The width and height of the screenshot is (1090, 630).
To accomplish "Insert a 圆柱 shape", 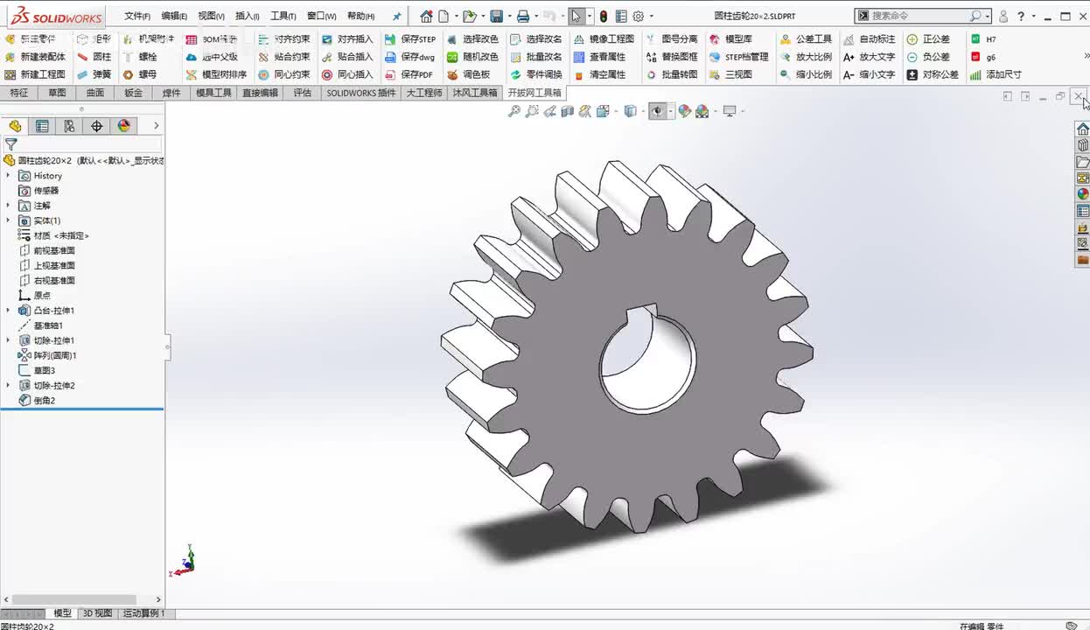I will pyautogui.click(x=94, y=57).
